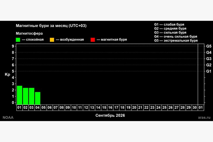Image resolution: width=213 pixels, height=142 pixels.
Task: Click the Kp axis label
Action: [x=8, y=75]
